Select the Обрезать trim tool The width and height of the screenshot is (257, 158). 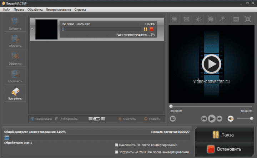(x=15, y=41)
